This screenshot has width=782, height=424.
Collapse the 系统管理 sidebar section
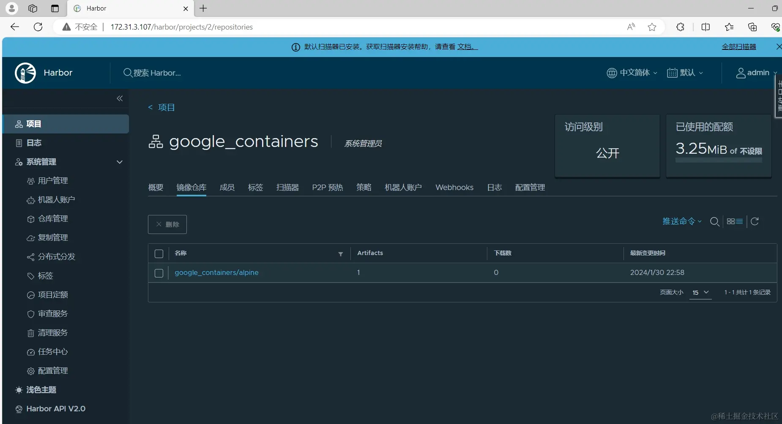tap(120, 162)
